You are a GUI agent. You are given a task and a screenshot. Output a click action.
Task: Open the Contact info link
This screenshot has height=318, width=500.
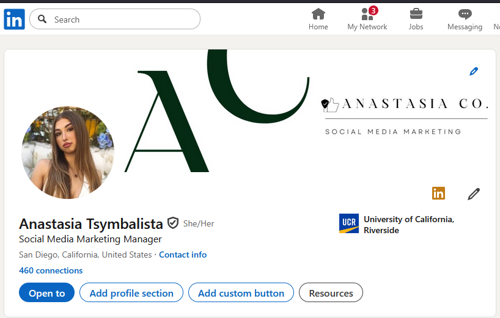(x=183, y=255)
